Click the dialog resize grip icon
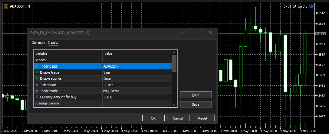This screenshot has width=329, height=134. click(216, 122)
